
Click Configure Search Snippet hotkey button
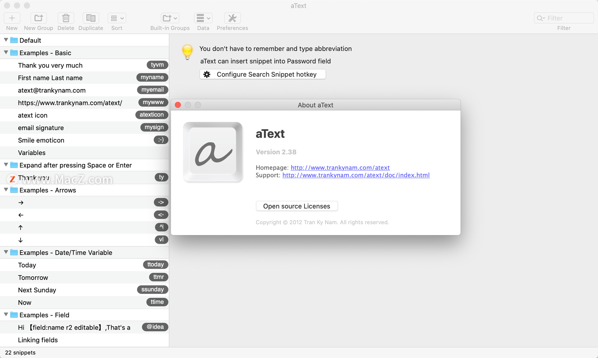point(262,75)
